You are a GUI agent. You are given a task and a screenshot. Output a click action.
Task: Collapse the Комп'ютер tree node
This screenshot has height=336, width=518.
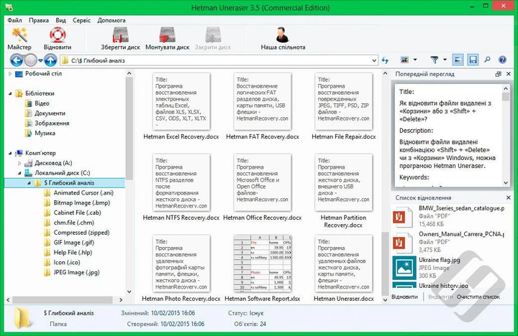pyautogui.click(x=9, y=153)
